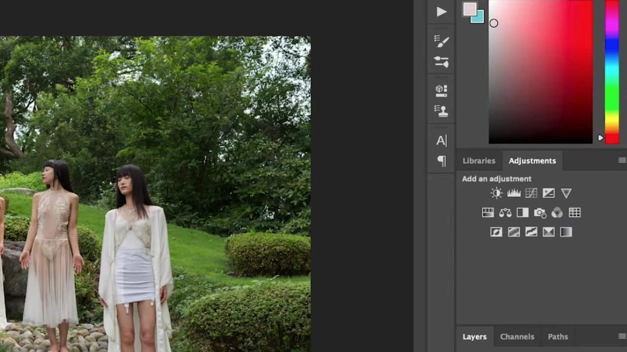Image resolution: width=627 pixels, height=352 pixels.
Task: Add a Levels adjustment
Action: [514, 193]
